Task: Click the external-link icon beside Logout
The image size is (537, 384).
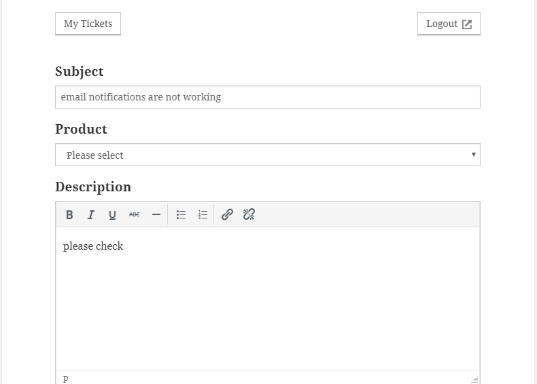Action: [x=467, y=24]
